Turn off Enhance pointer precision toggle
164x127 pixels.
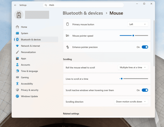click(145, 47)
